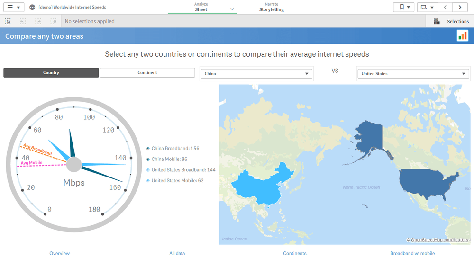
Task: Follow the Overview link
Action: point(60,253)
